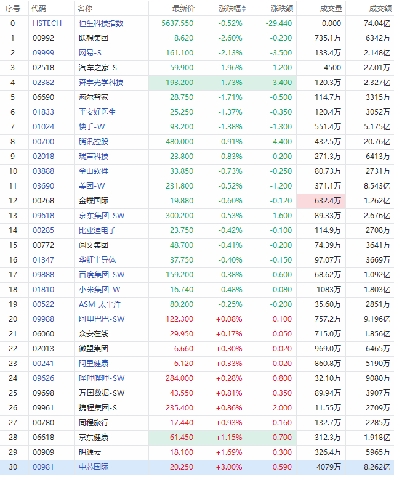Click stock code 06618
The width and height of the screenshot is (394, 477).
tap(44, 438)
